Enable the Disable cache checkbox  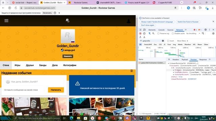[172, 34]
